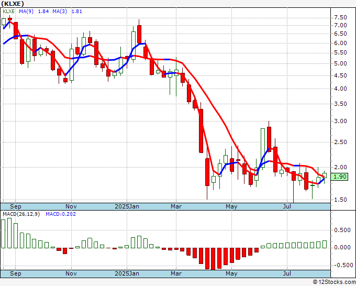Click Jul on the price chart date axis
356x286 pixels.
(x=287, y=206)
